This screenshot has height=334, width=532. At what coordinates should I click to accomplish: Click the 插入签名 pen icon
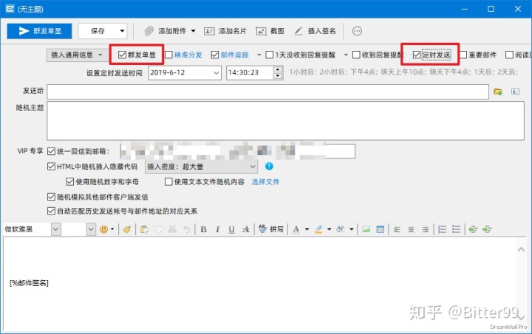(299, 31)
